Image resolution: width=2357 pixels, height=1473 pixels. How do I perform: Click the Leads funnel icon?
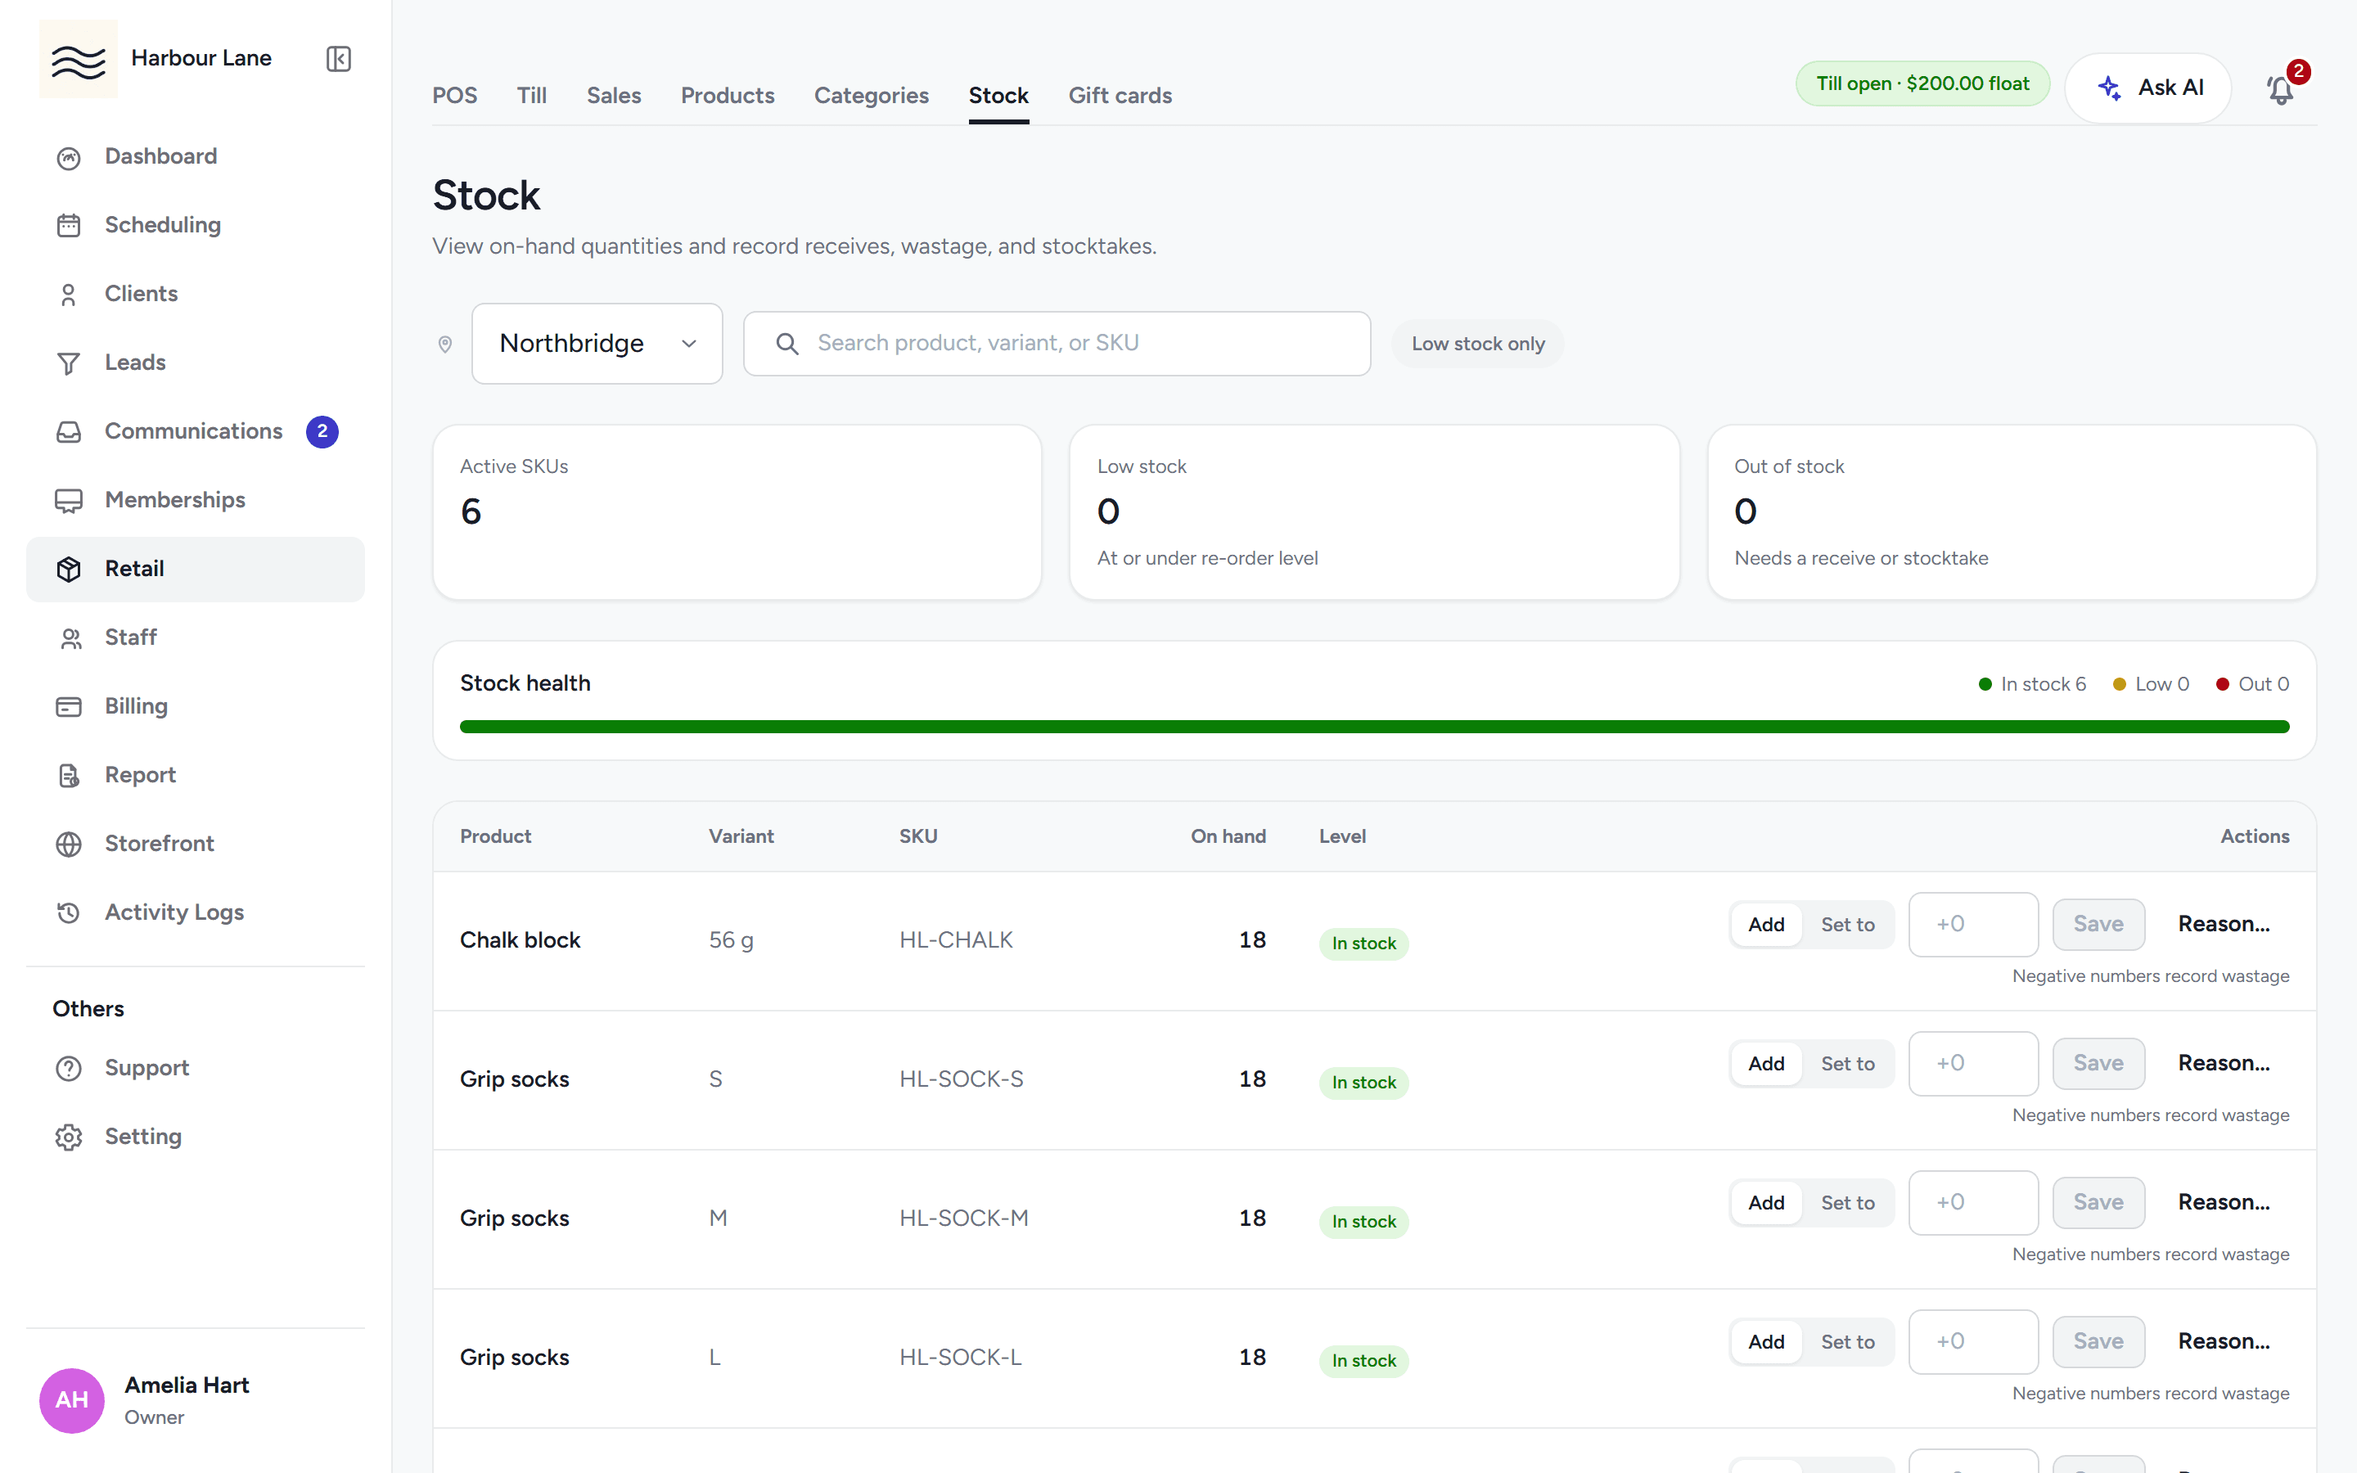(68, 363)
